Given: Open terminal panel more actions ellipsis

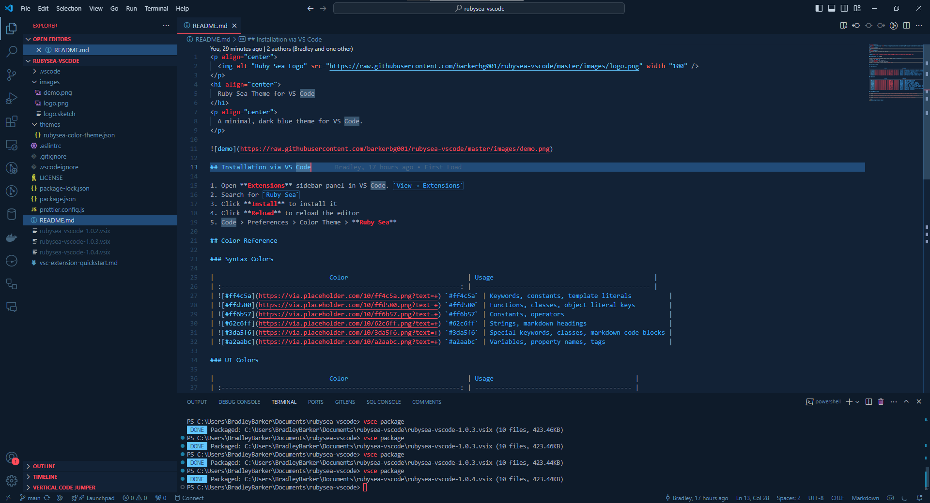Looking at the screenshot, I should (x=894, y=402).
